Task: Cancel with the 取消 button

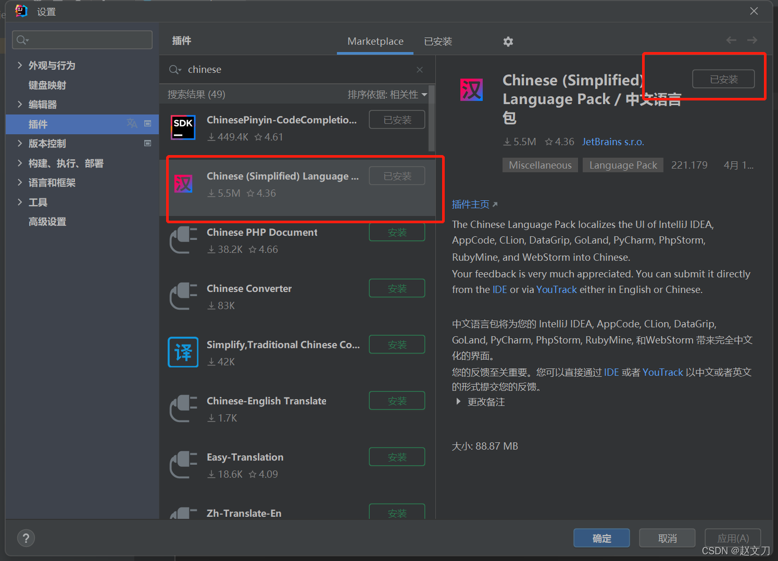Action: [667, 538]
